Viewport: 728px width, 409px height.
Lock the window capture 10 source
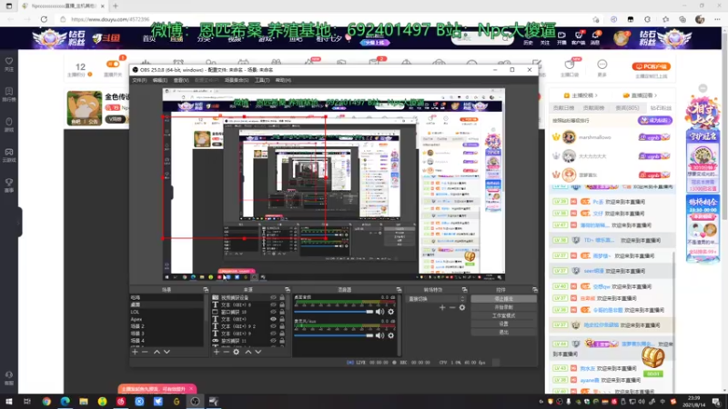[282, 312]
